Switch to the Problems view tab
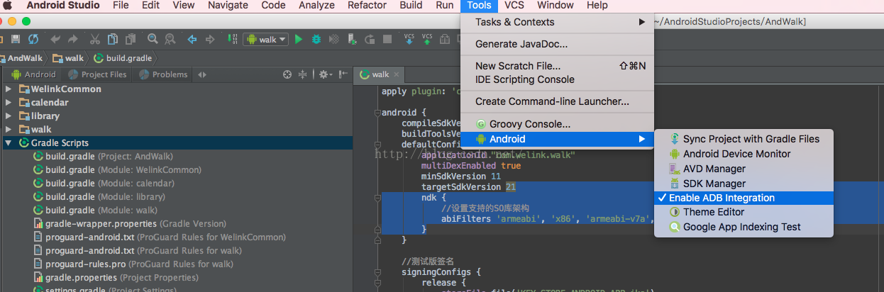Viewport: 884px width, 292px height. (x=162, y=74)
